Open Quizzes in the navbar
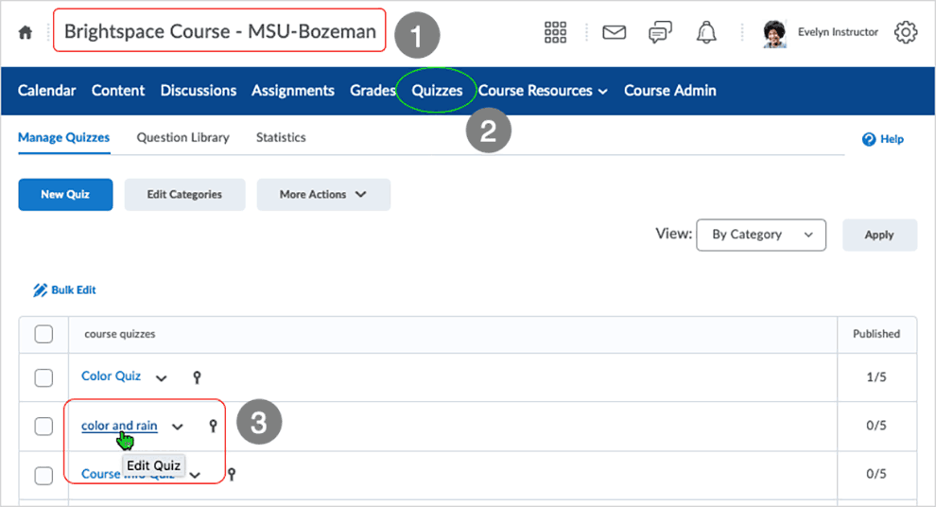The image size is (936, 507). [x=437, y=91]
